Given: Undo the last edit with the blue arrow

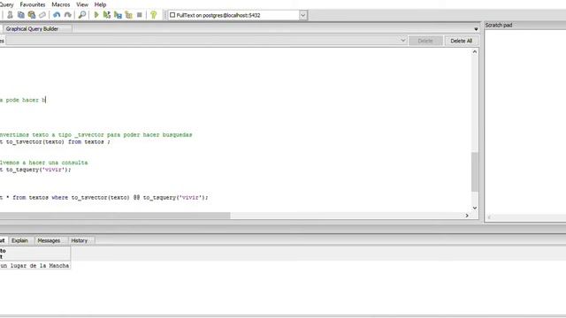Looking at the screenshot, I should pos(57,15).
